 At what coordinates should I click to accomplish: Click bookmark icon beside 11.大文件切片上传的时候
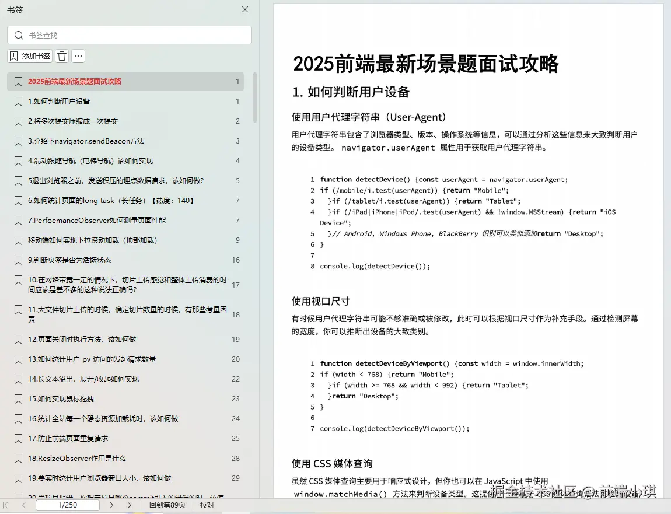18,309
